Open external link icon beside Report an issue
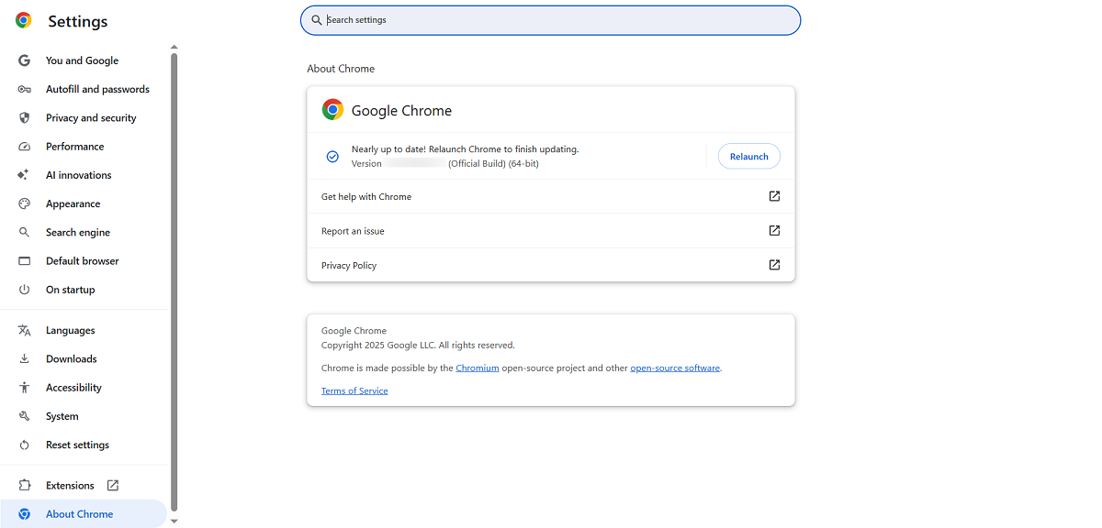The height and width of the screenshot is (528, 1102). click(x=774, y=231)
